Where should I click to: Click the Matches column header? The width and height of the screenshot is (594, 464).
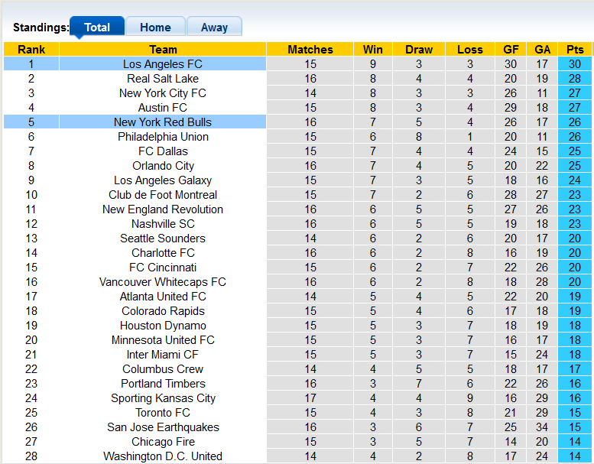[310, 50]
